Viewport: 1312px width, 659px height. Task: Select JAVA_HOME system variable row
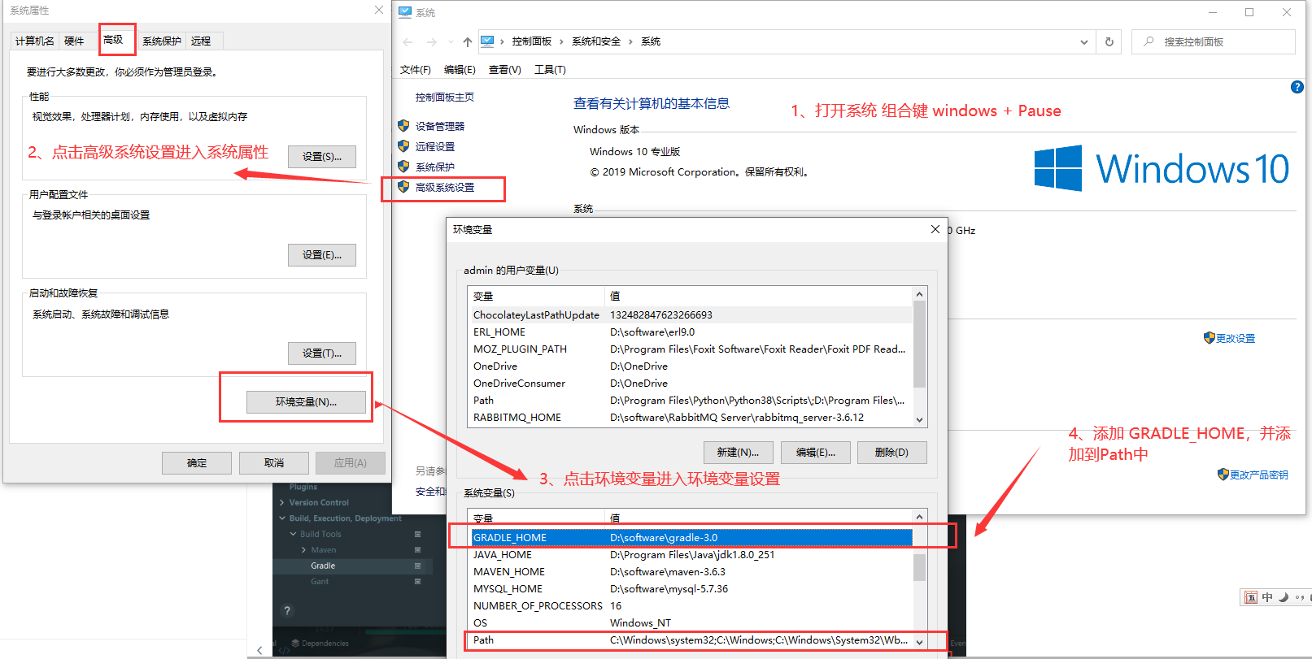pos(691,555)
